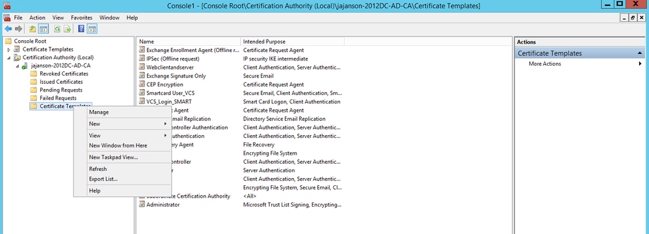The height and width of the screenshot is (234, 649).
Task: Expand the top-level Certificate Templates tree node
Action: pyautogui.click(x=8, y=49)
